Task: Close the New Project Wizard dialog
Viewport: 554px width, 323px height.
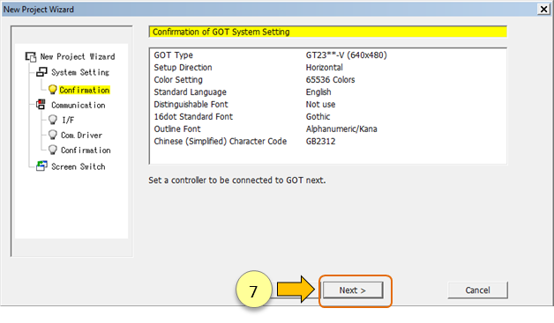Action: click(x=543, y=9)
